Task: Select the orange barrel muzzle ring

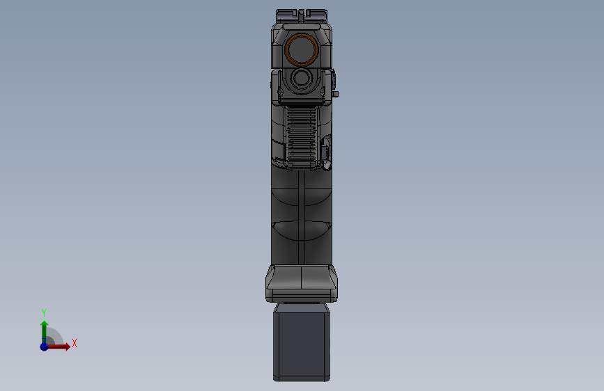Action: [x=302, y=49]
